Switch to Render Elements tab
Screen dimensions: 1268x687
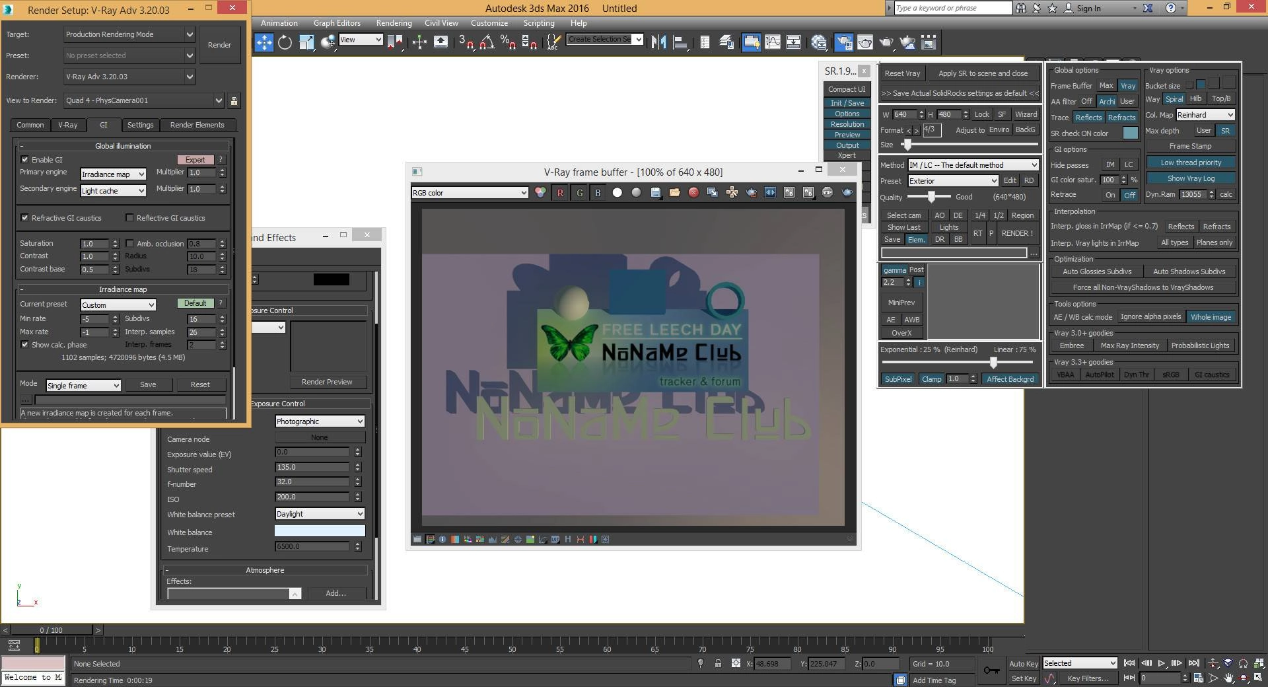click(x=197, y=125)
